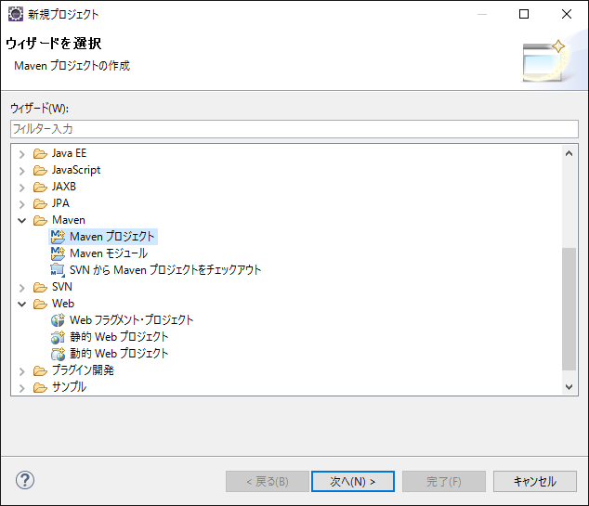Click the 動的 Web プロジェクト icon
This screenshot has width=589, height=506.
pos(58,354)
